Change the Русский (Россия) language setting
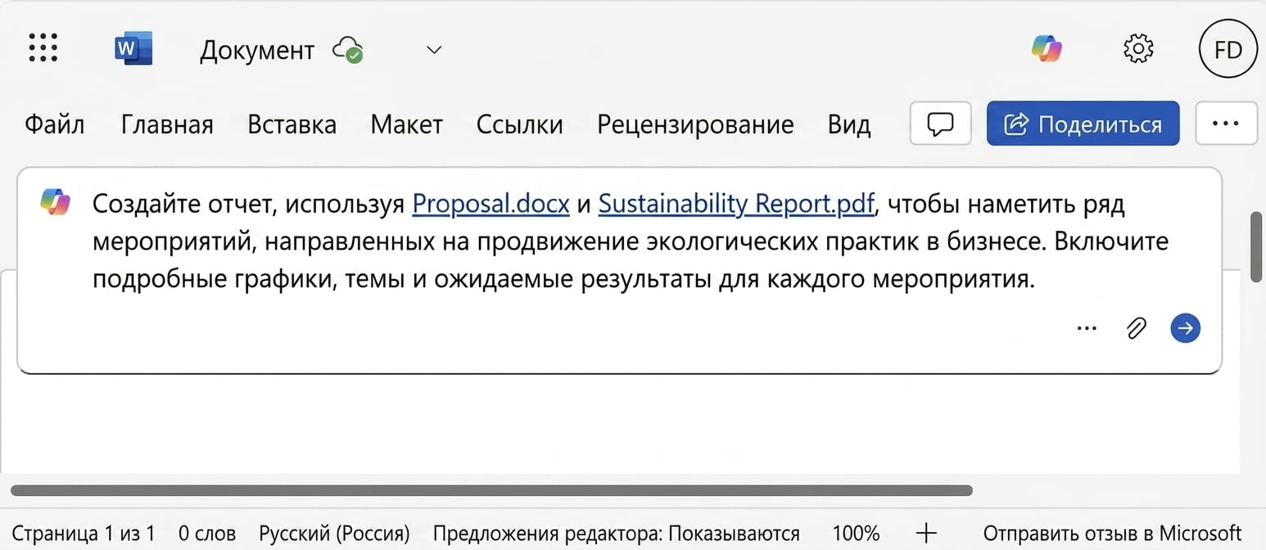The height and width of the screenshot is (550, 1266). [x=334, y=534]
